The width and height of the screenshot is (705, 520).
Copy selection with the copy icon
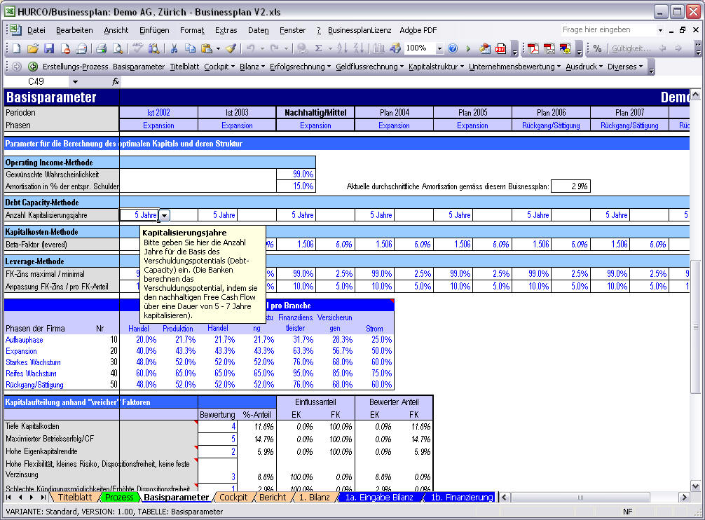(x=190, y=48)
